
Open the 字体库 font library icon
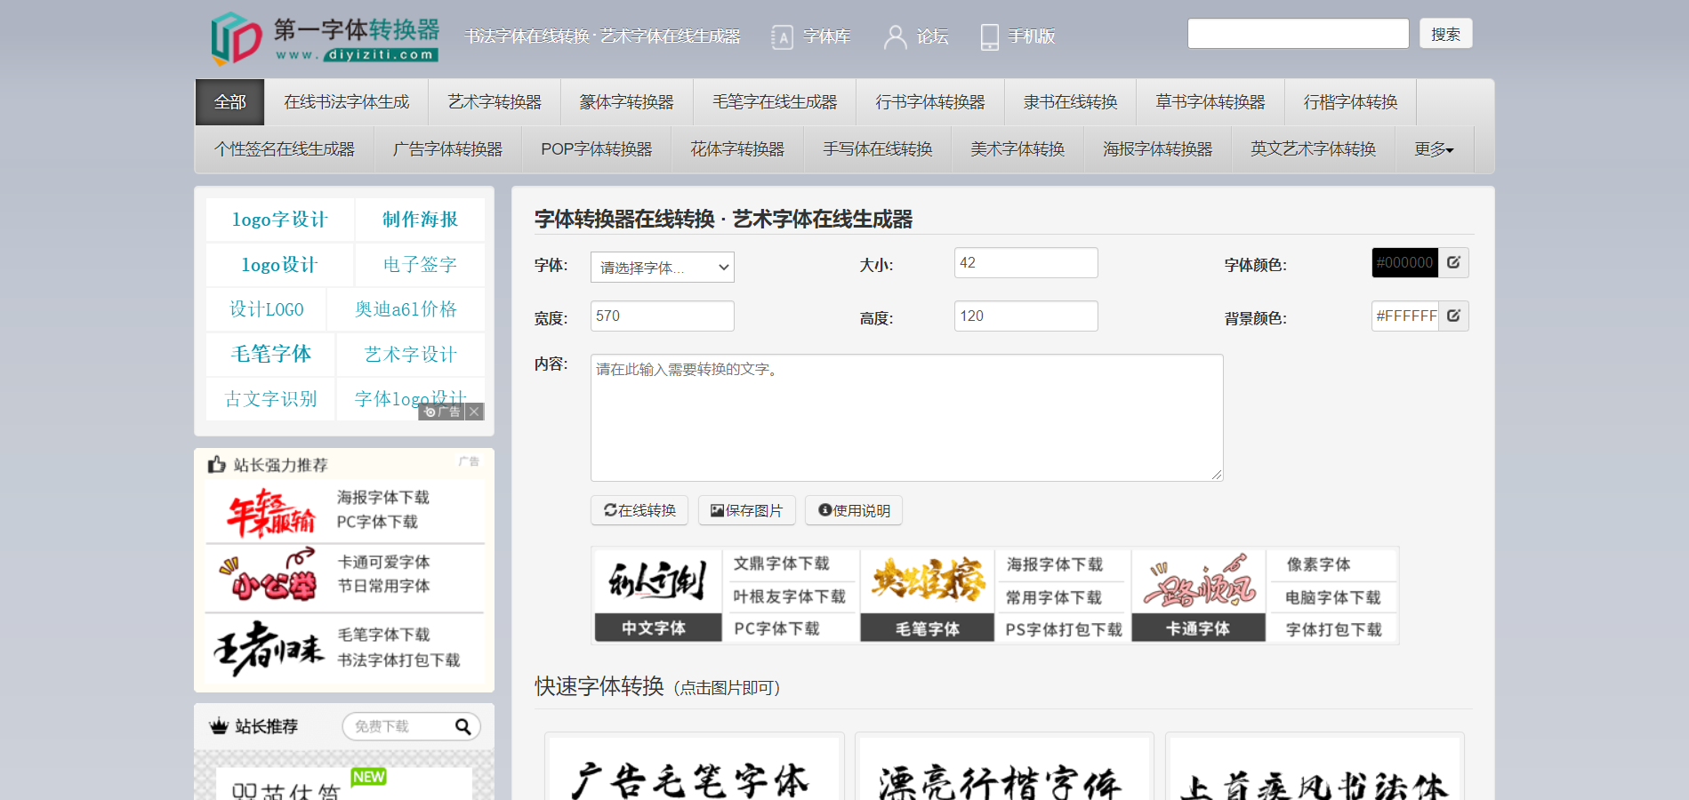coord(782,36)
